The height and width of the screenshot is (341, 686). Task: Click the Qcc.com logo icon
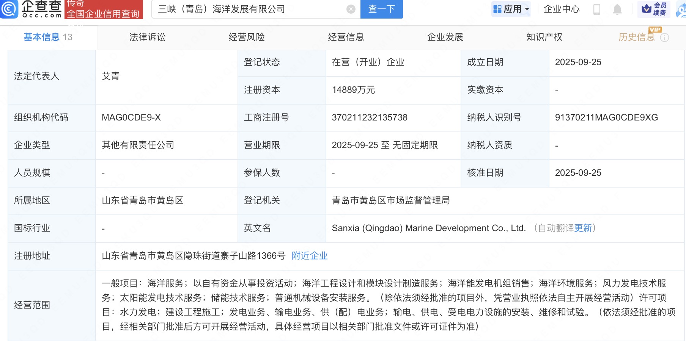[x=9, y=9]
